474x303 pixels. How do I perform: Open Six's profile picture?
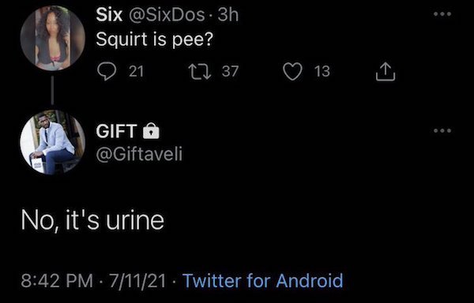point(53,38)
